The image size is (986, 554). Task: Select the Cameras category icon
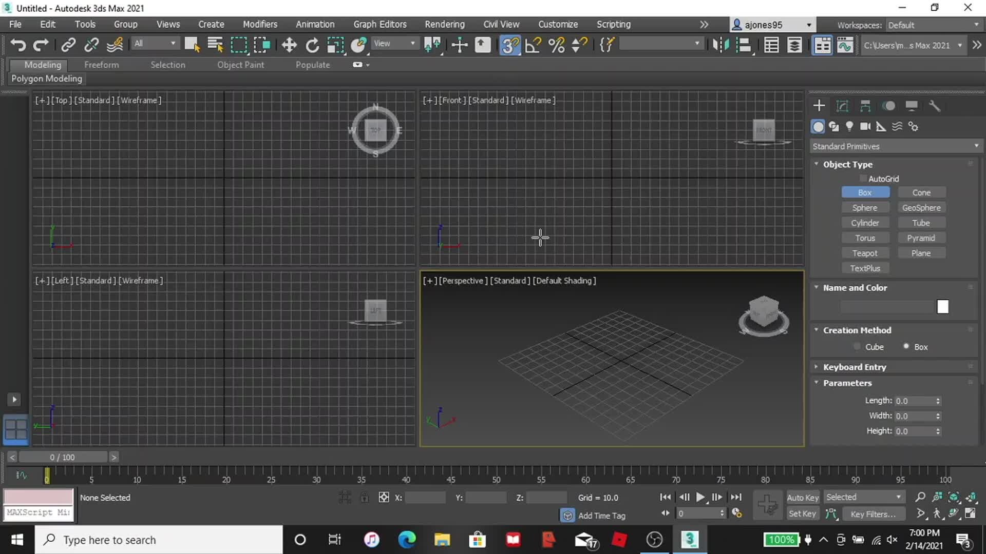[x=864, y=126]
